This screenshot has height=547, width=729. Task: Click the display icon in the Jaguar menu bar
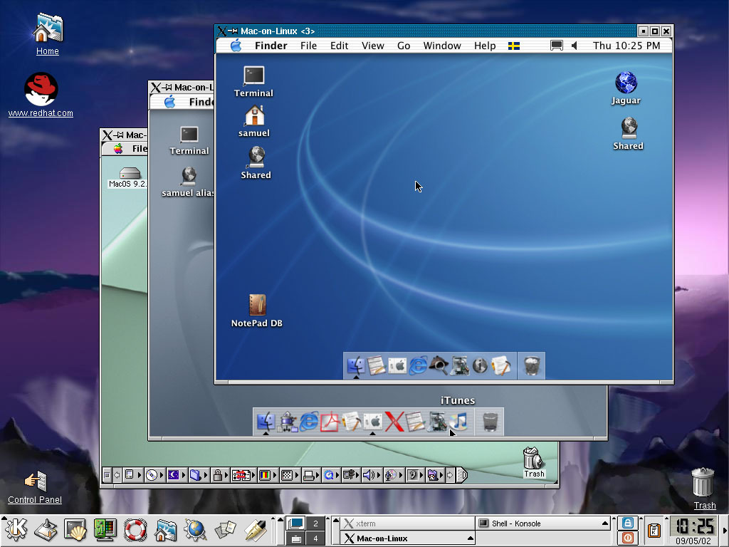(557, 46)
